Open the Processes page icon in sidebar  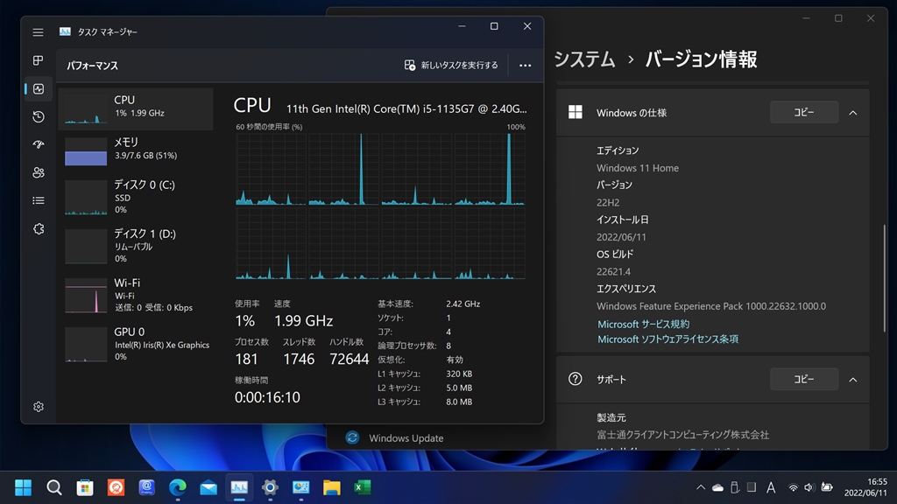tap(39, 60)
